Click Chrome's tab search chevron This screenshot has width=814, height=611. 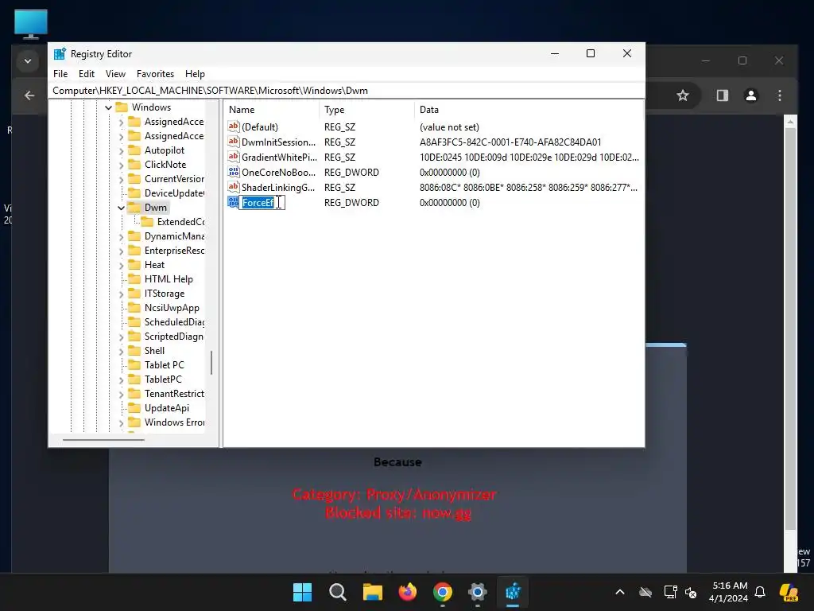28,60
